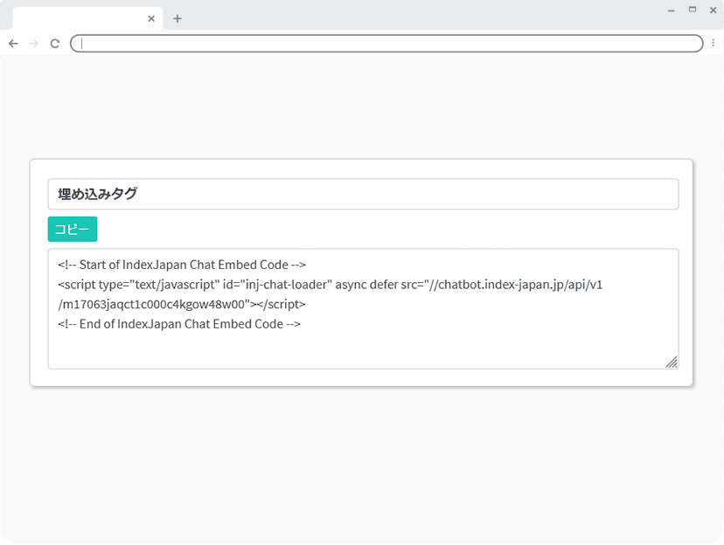The width and height of the screenshot is (724, 545).
Task: Go forward to the next page
Action: pyautogui.click(x=34, y=44)
